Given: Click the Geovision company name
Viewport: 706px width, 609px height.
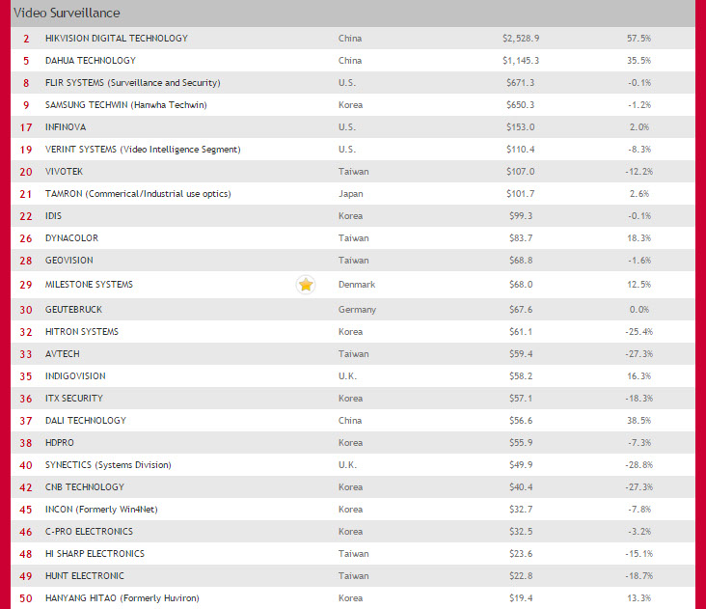Looking at the screenshot, I should point(69,261).
